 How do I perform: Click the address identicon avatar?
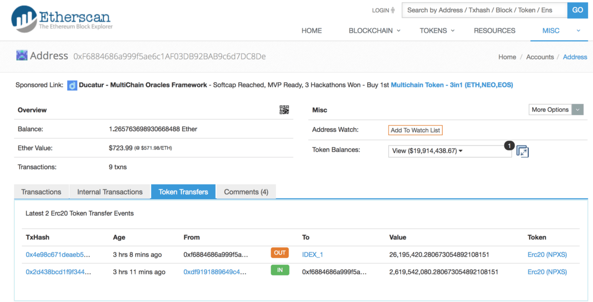(22, 56)
